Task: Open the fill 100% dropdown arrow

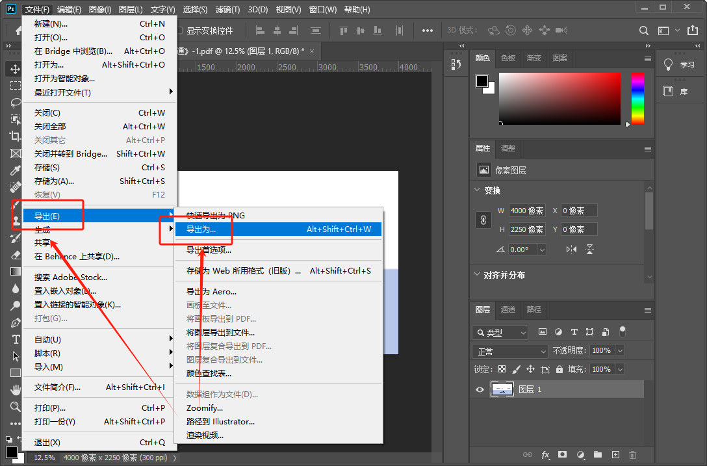Action: point(620,369)
